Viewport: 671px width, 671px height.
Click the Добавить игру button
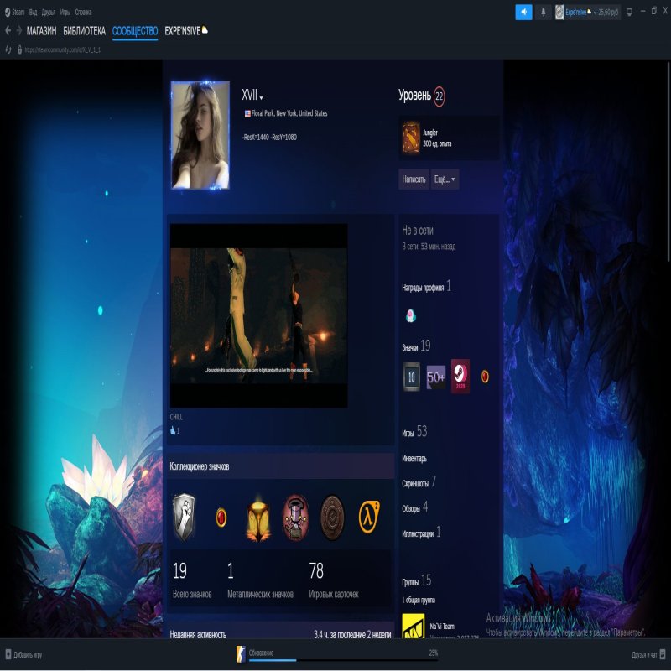23,654
